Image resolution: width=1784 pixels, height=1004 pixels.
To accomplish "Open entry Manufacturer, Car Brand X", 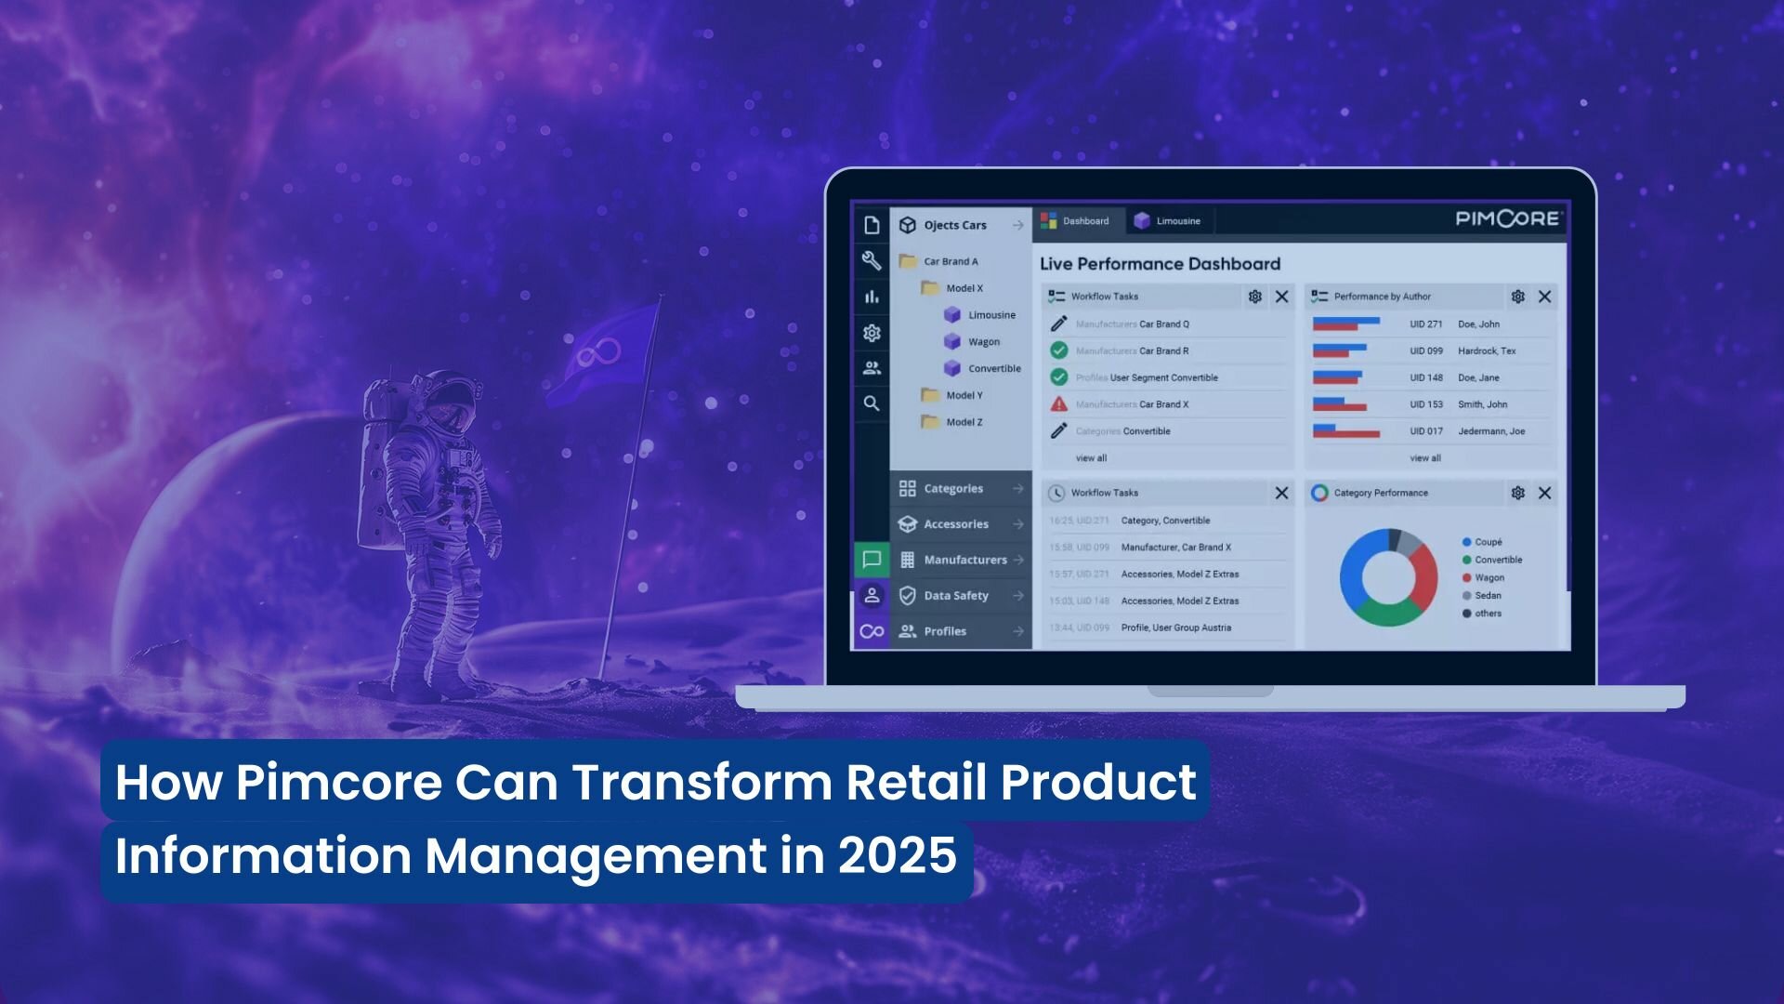I will click(x=1169, y=548).
